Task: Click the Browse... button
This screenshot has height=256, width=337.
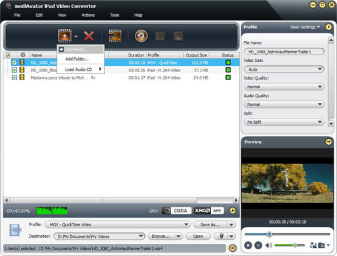Action: coord(161,236)
